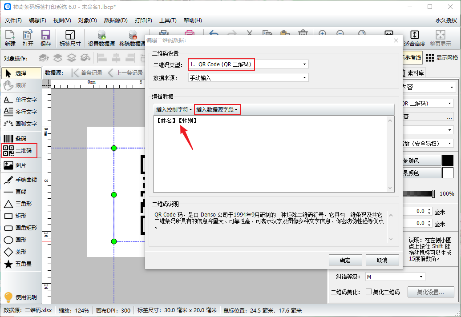Image resolution: width=461 pixels, height=317 pixels.
Task: Click the 单行文字 text tool
Action: (20, 100)
